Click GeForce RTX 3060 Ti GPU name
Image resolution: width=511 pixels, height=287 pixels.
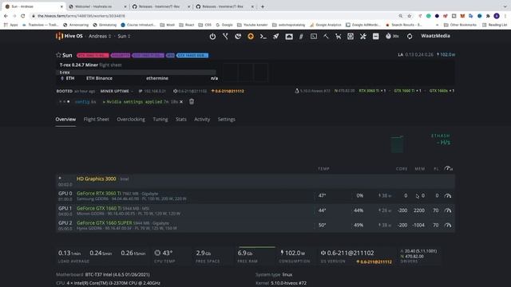(x=99, y=193)
